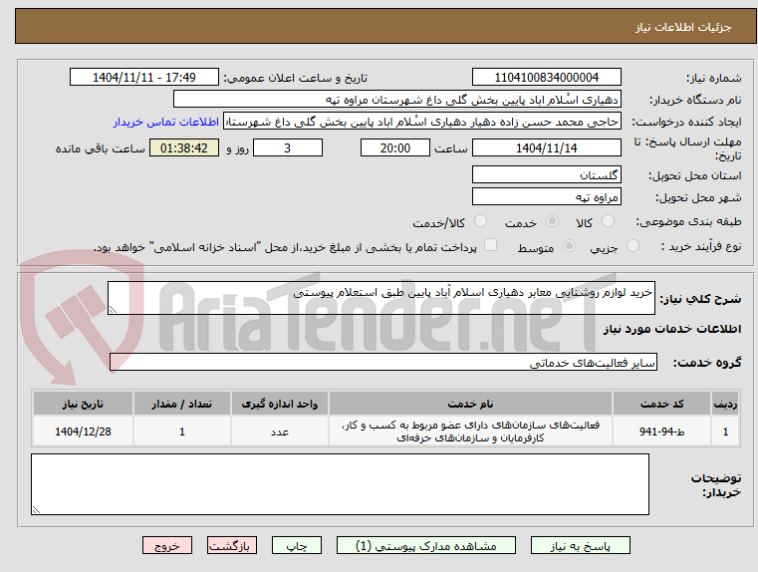The image size is (758, 572).
Task: Click the شماره نیاز number field
Action: [x=546, y=78]
